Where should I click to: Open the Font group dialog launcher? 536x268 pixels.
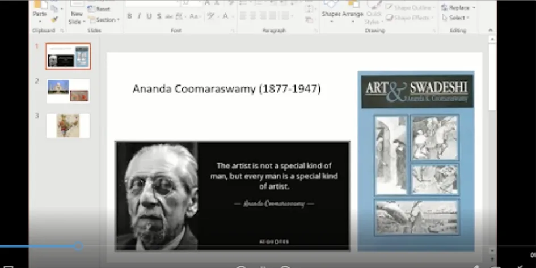(x=233, y=31)
